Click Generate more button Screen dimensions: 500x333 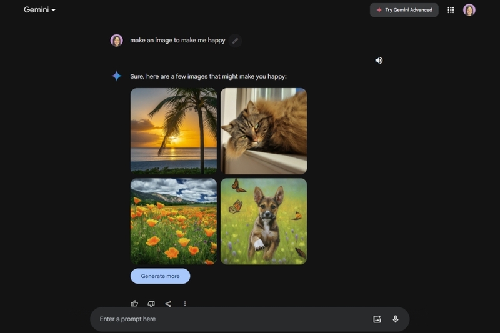point(160,276)
